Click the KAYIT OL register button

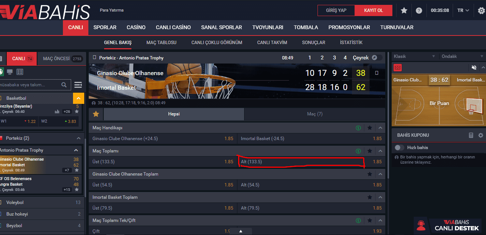coord(373,10)
